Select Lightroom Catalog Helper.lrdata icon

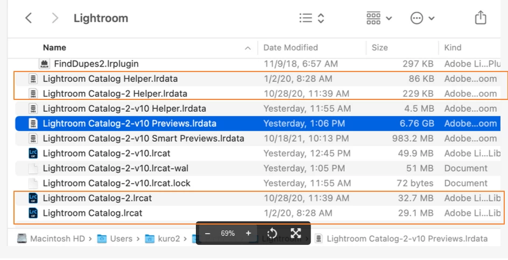pos(33,78)
